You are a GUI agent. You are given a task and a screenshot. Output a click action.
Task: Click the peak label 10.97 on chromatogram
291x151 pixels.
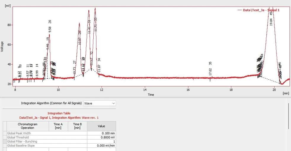(80, 41)
